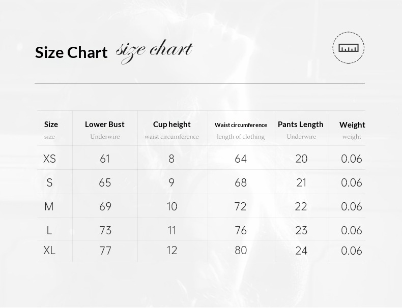Screen dimensions: 402x308
Task: Select the XL size row label
Action: [49, 250]
